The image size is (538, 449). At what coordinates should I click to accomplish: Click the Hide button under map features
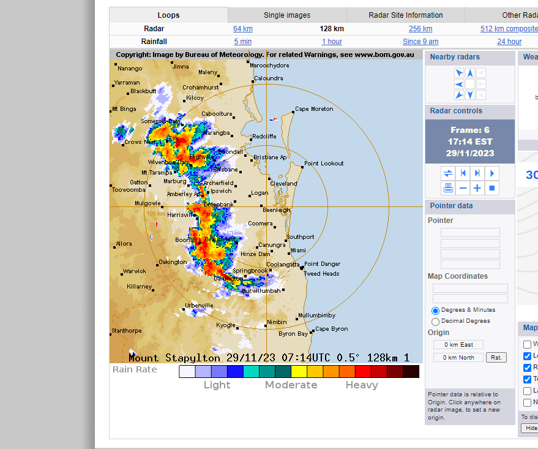(x=531, y=428)
